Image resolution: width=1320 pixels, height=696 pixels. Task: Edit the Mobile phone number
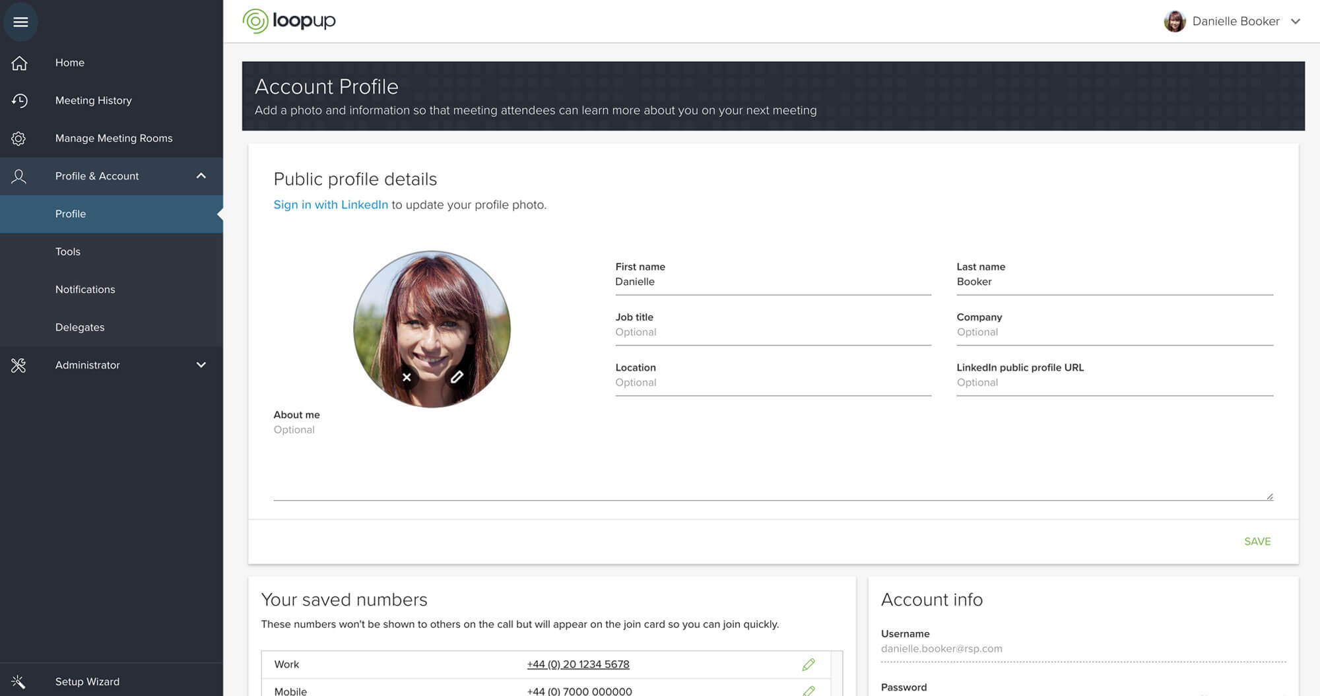tap(808, 691)
